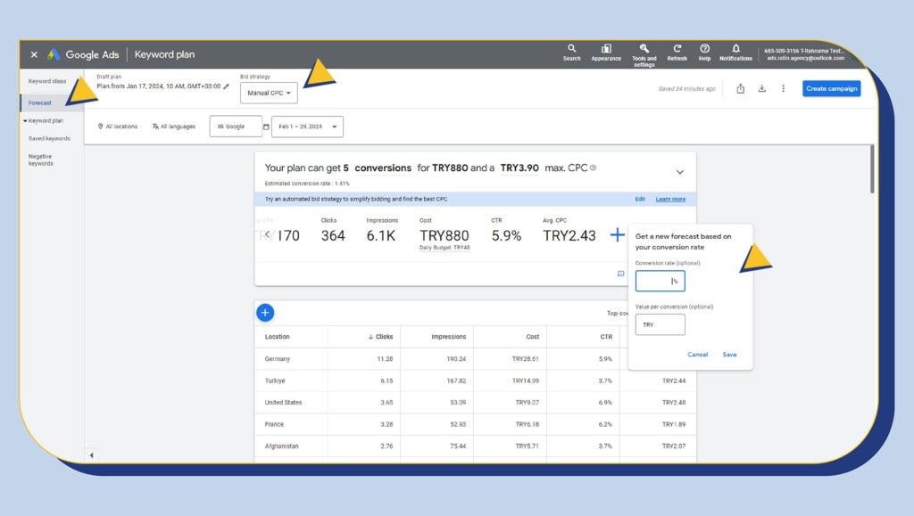Cancel the conversion rate forecast dialog
This screenshot has height=516, width=914.
pyautogui.click(x=697, y=355)
